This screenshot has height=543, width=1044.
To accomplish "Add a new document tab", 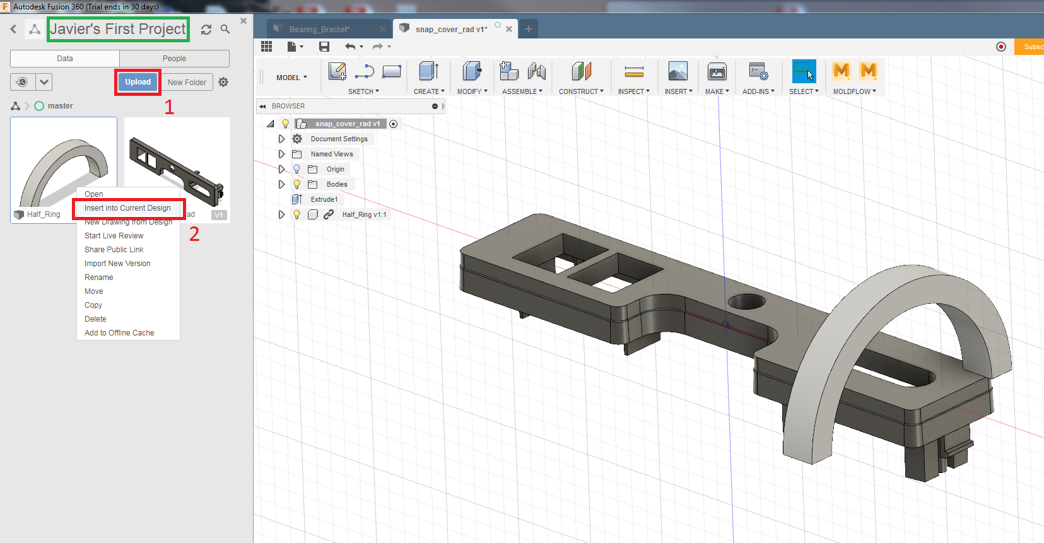I will pyautogui.click(x=529, y=29).
